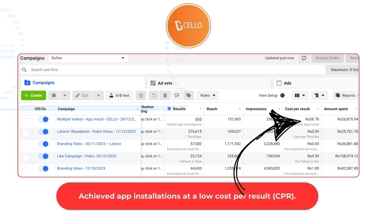375x218 pixels.
Task: Open Like Campaign Video 20/10/2023 link
Action: [x=86, y=156]
